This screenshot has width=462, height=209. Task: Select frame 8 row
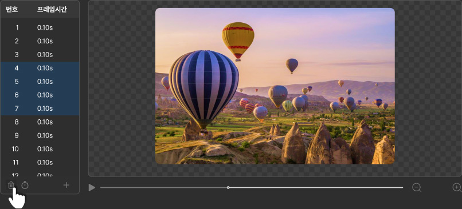[x=40, y=122]
